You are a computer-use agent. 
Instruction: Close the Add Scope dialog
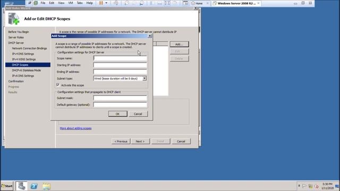pos(150,36)
